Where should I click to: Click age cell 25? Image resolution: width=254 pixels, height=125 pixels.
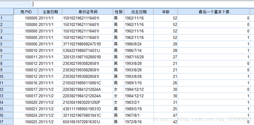166,109
